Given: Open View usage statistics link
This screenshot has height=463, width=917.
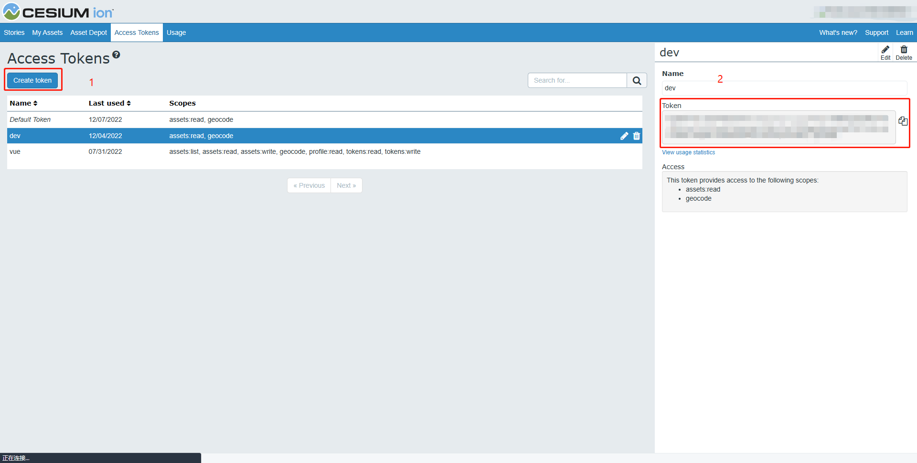Looking at the screenshot, I should (688, 152).
